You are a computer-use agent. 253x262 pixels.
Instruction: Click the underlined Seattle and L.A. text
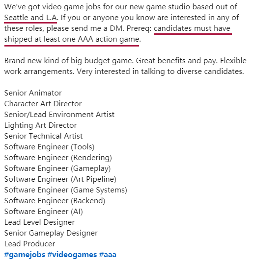(31, 18)
